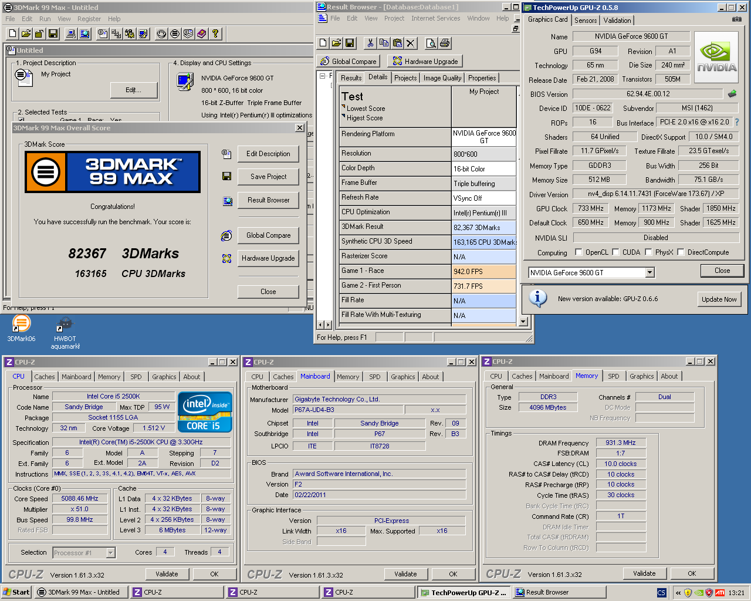Click Print icon in Result Browser toolbar
Screen dimensions: 751x601
445,43
